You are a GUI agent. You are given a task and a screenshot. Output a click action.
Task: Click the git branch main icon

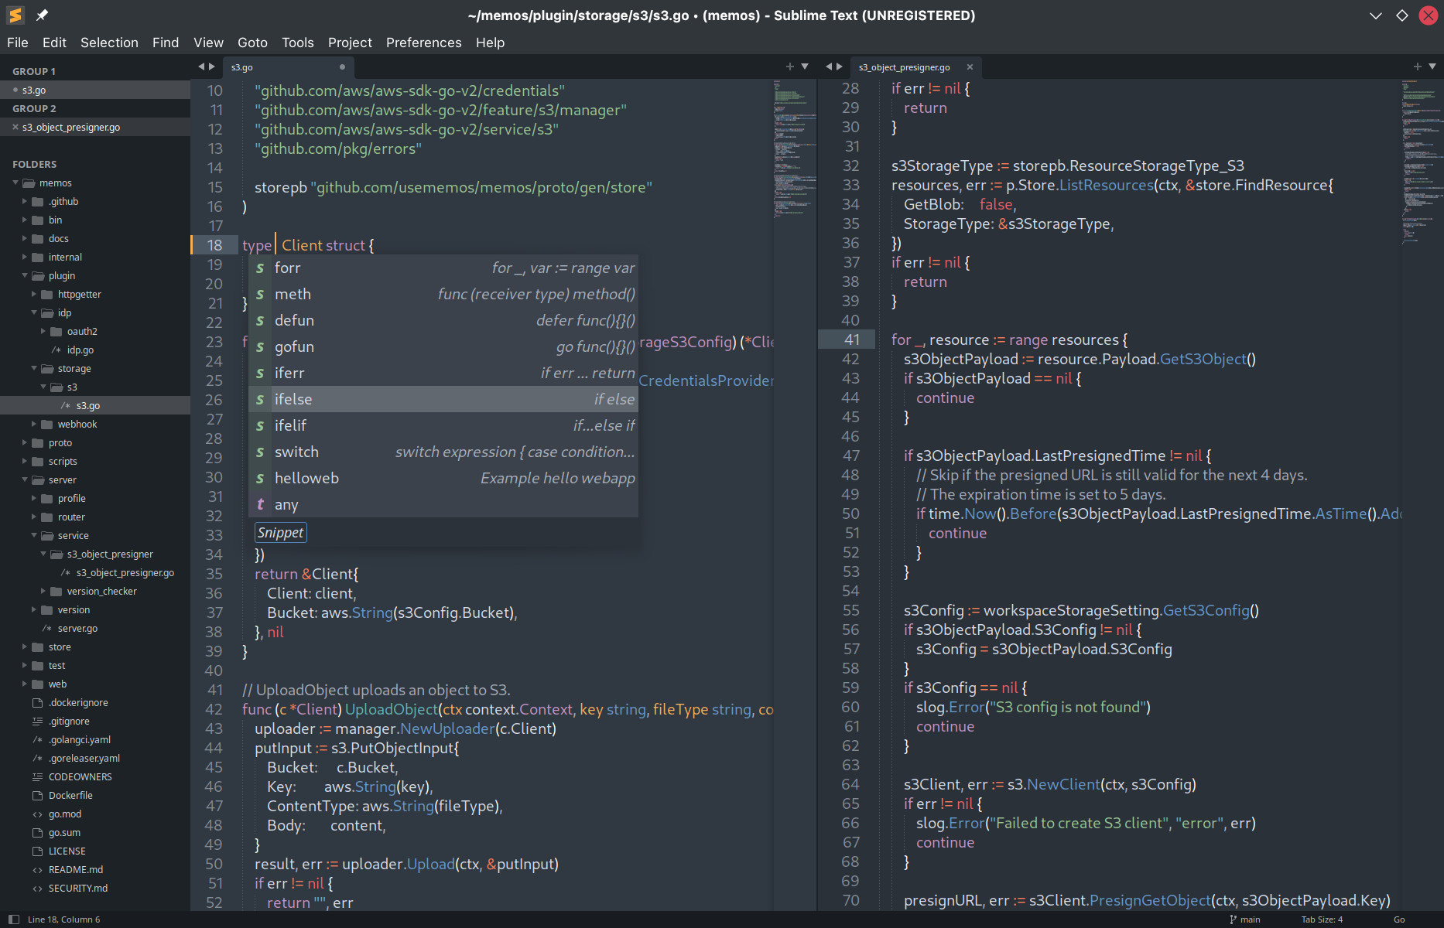point(1234,919)
